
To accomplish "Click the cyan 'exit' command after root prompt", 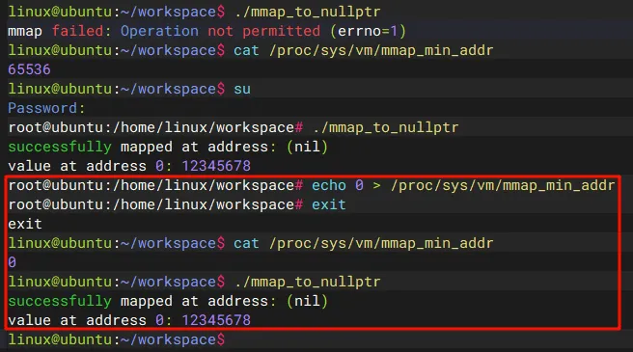I will [329, 204].
